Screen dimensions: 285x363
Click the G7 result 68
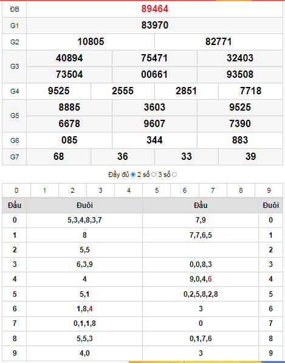[58, 156]
